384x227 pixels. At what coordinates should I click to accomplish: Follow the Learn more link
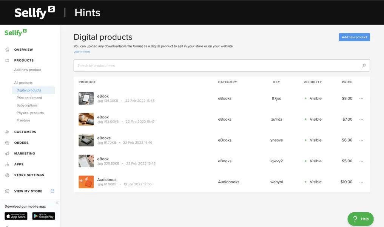coord(82,51)
